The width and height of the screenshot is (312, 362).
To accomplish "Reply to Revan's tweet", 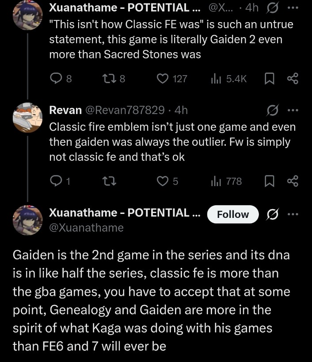I will (x=60, y=181).
